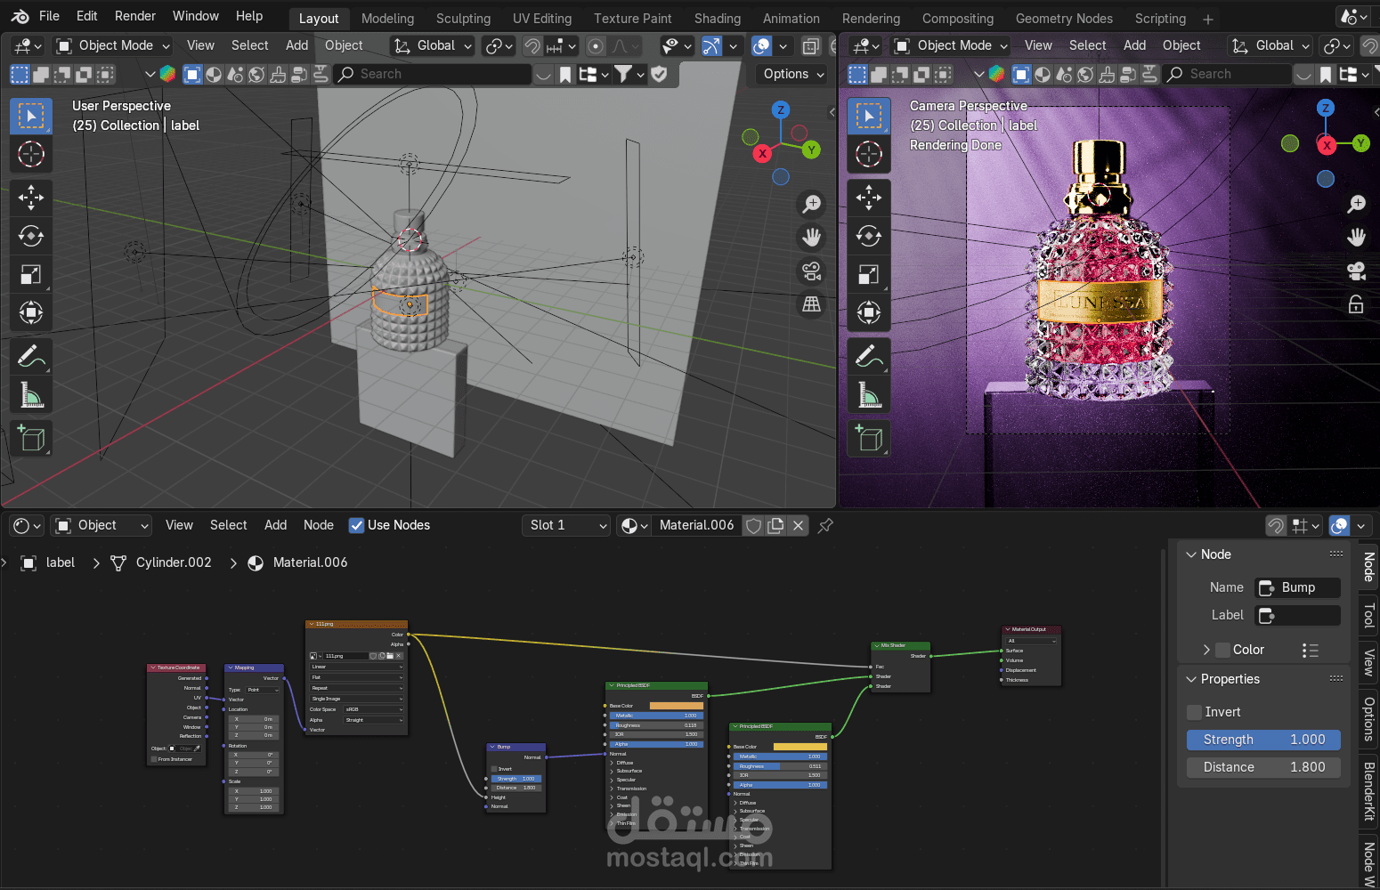1380x890 pixels.
Task: Uncheck the Use Nodes checkbox
Action: click(356, 525)
